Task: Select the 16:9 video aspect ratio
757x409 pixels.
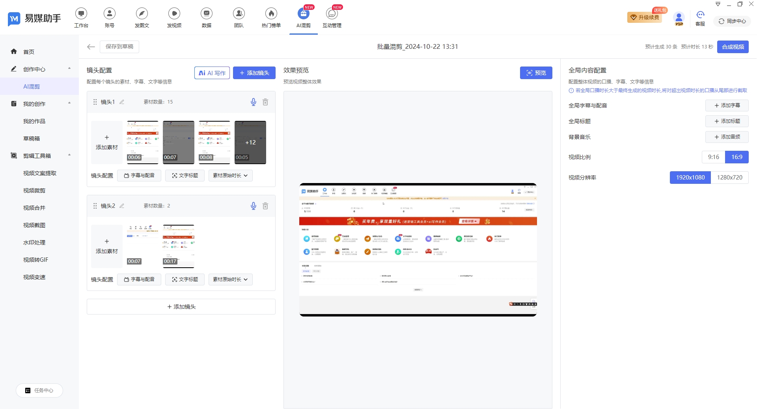Action: (x=736, y=157)
